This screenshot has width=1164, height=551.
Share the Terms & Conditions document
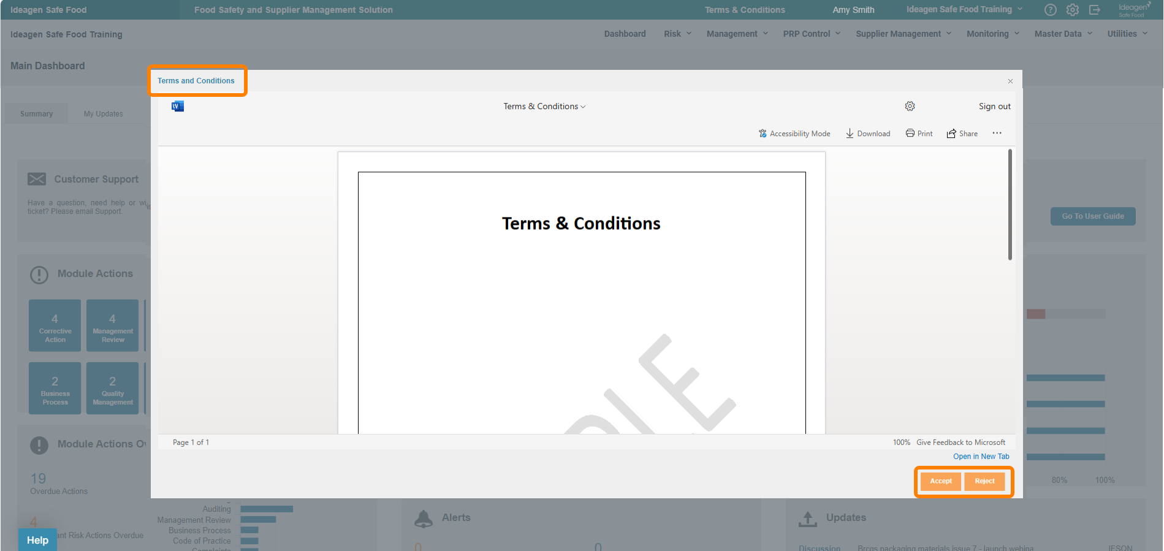coord(962,134)
